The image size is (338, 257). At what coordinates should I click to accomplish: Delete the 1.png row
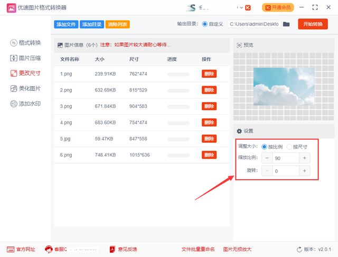tap(209, 74)
